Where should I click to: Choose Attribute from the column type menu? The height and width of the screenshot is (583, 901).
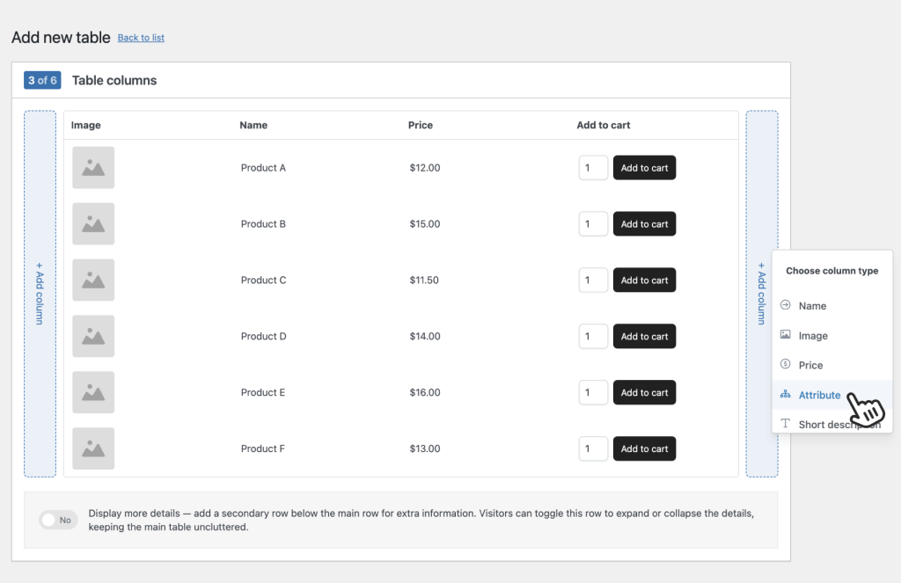click(x=820, y=395)
